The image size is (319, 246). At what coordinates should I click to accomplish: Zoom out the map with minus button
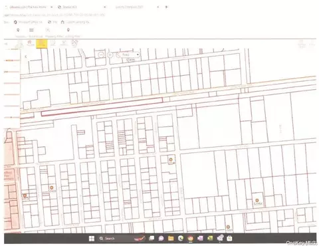101,55
